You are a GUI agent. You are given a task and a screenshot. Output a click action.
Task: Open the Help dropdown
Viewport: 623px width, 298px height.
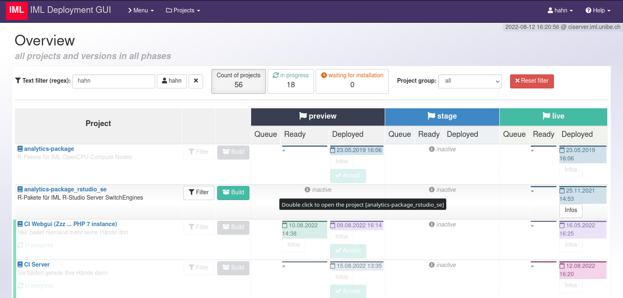(598, 10)
